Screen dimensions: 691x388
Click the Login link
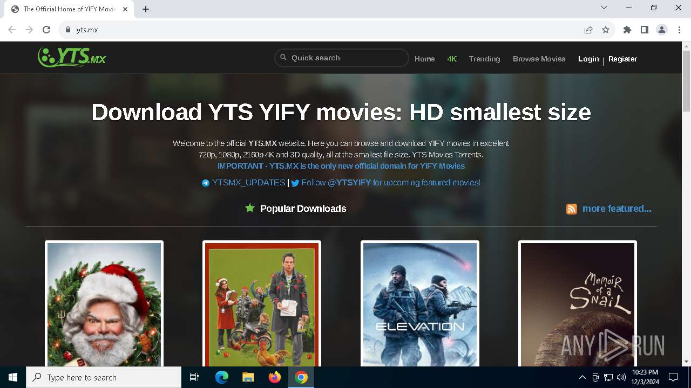(x=588, y=59)
